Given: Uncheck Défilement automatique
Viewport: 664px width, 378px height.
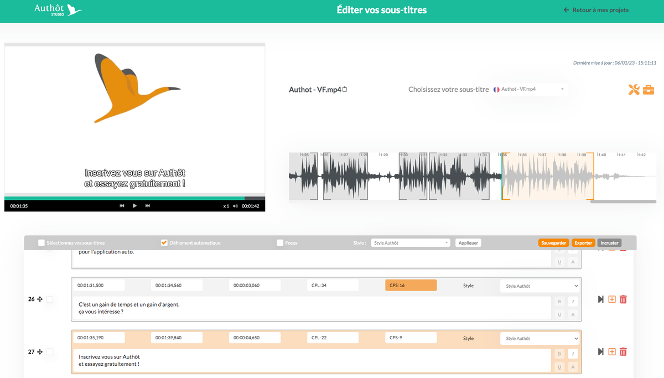Looking at the screenshot, I should click(164, 242).
